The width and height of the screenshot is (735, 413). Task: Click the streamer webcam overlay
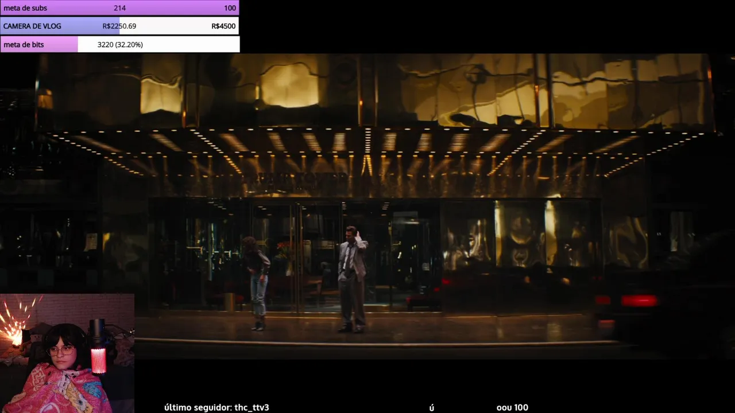click(x=67, y=353)
